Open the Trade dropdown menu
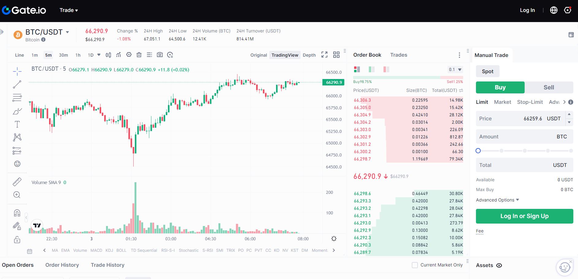This screenshot has height=279, width=578. point(69,10)
